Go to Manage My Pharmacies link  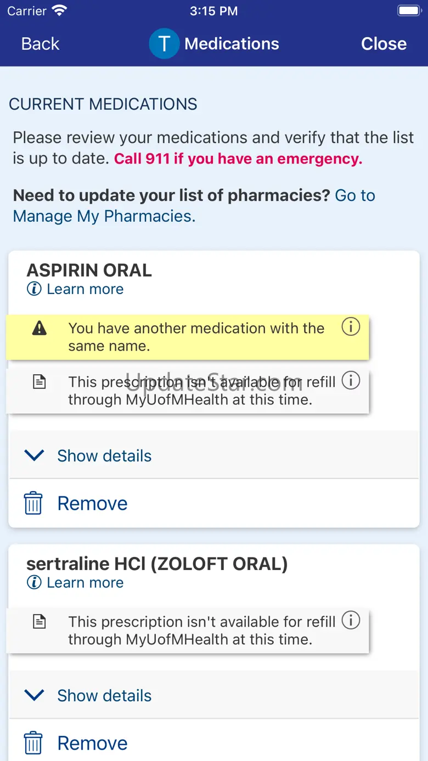pos(104,216)
